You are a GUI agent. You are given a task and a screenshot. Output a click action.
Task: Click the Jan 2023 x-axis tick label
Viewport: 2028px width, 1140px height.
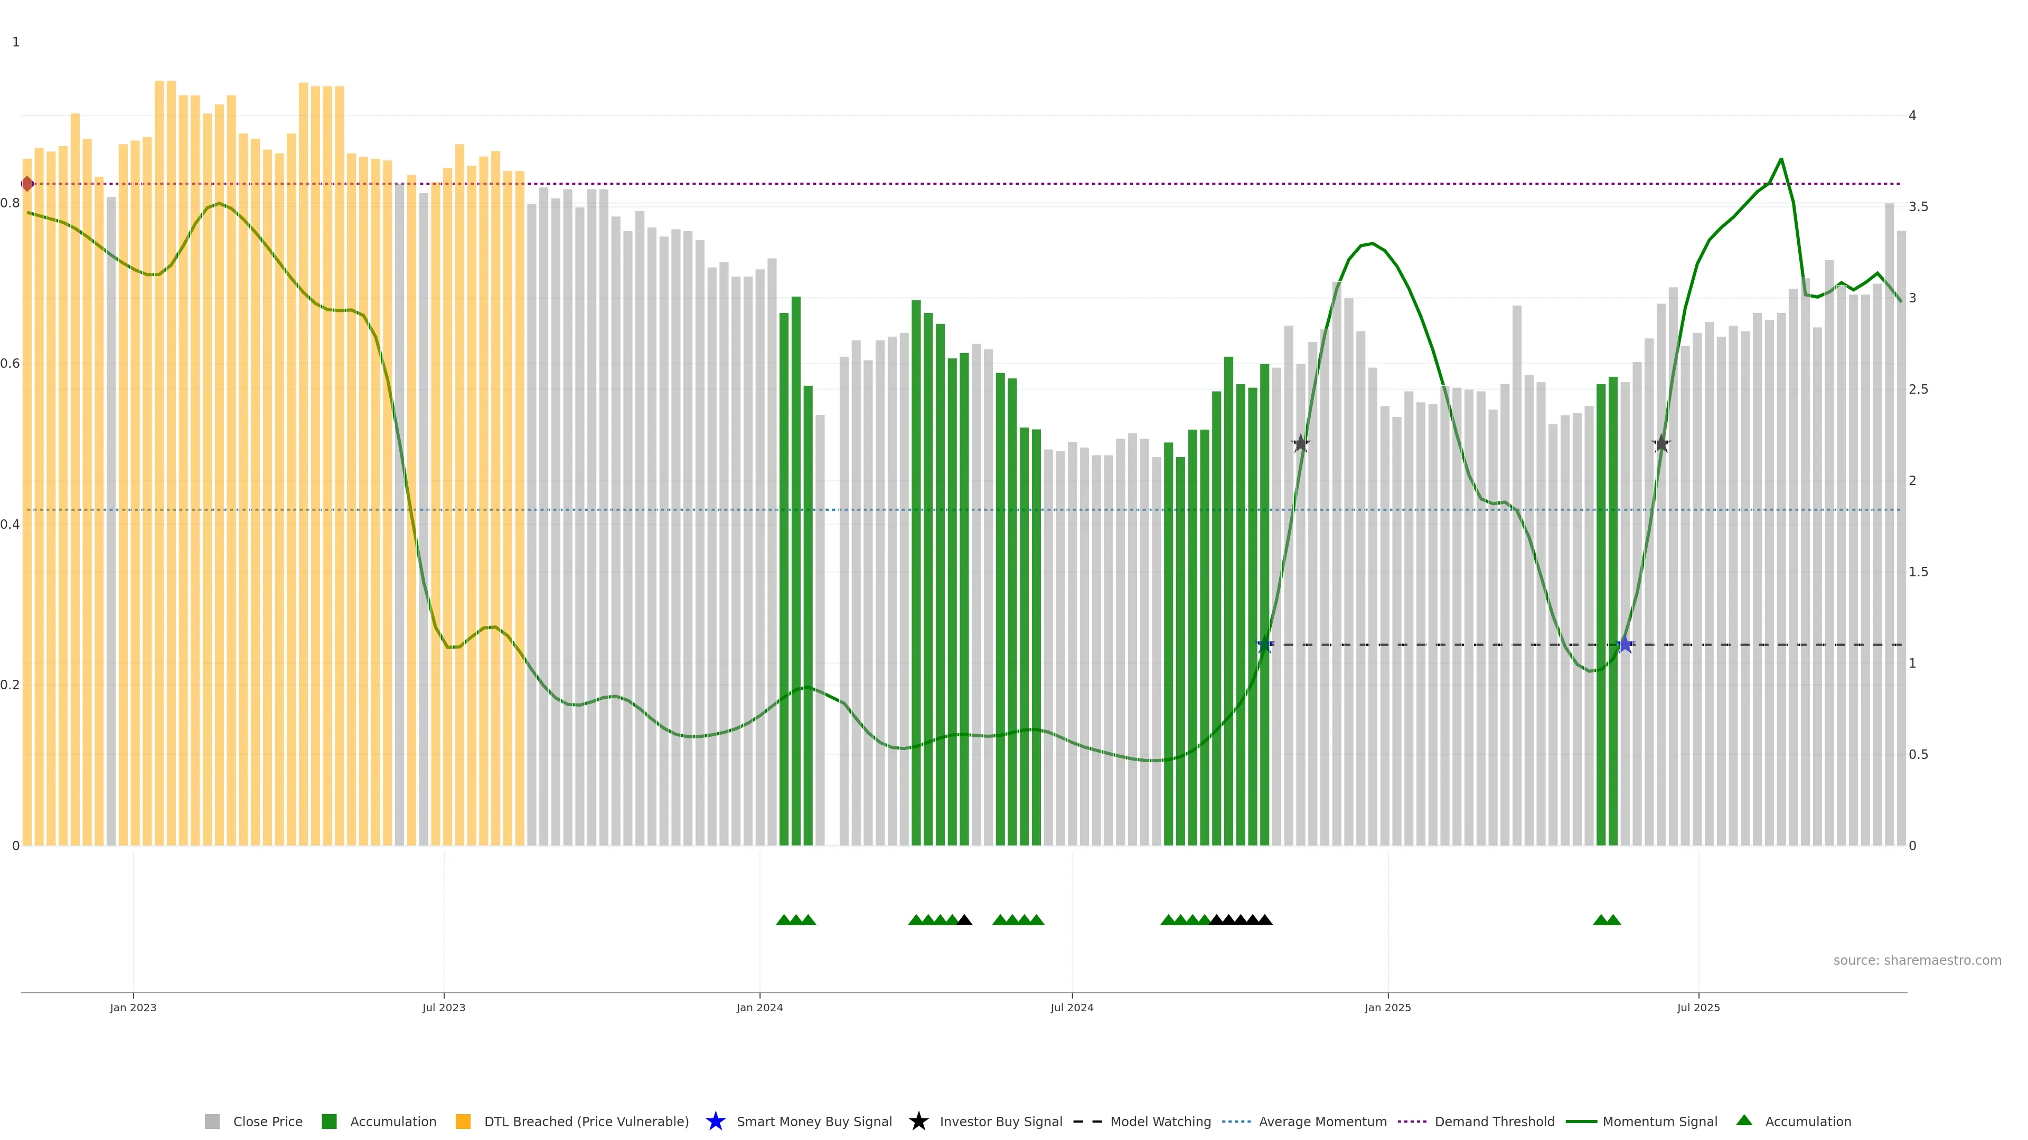point(133,1008)
